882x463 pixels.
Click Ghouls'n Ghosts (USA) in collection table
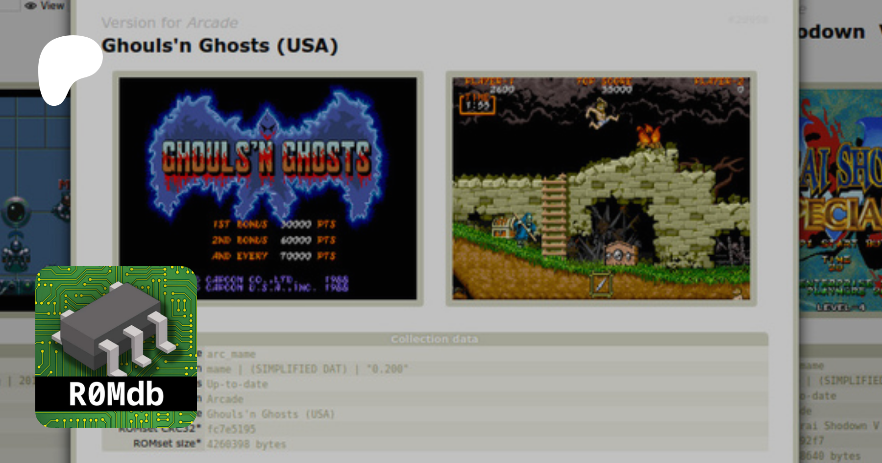pos(270,414)
